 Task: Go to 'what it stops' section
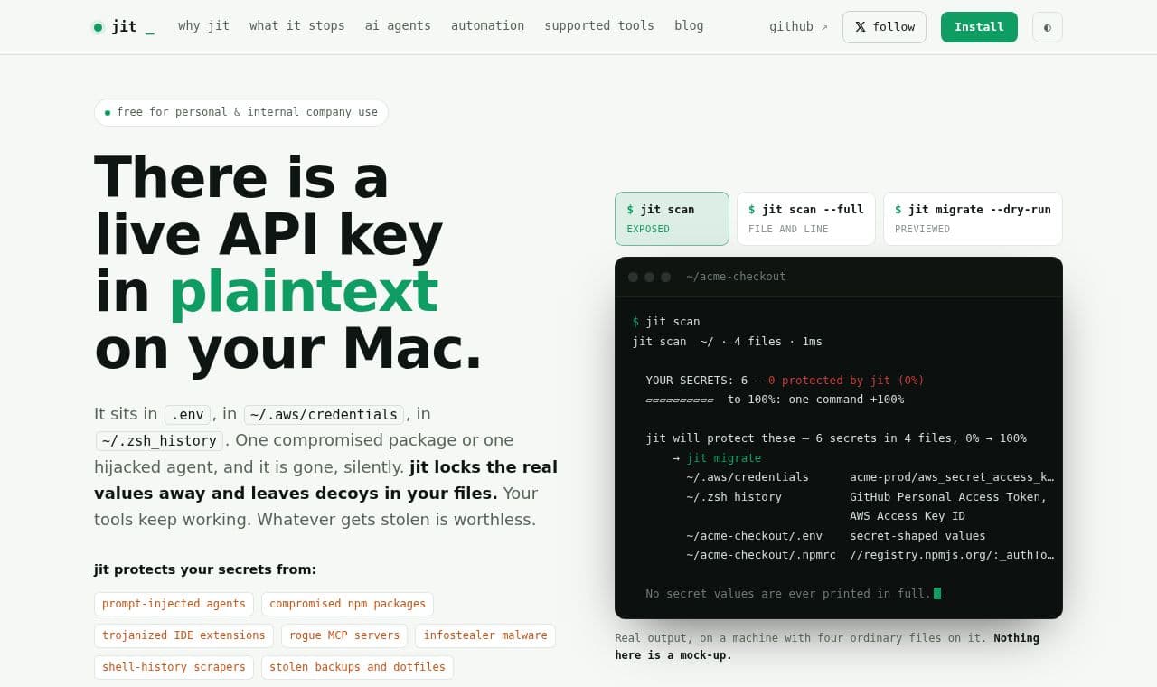tap(296, 25)
